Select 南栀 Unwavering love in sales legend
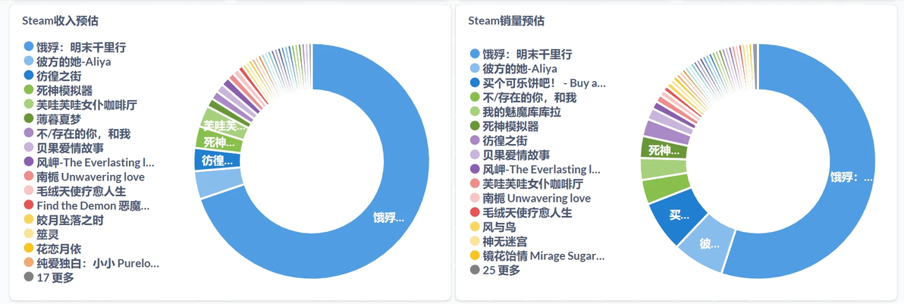This screenshot has width=904, height=304. pyautogui.click(x=530, y=198)
